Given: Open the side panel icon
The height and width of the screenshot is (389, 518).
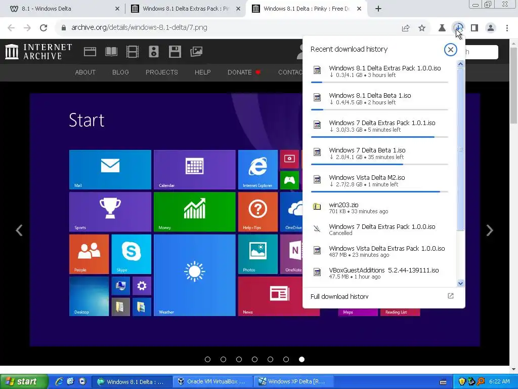Looking at the screenshot, I should point(474,28).
